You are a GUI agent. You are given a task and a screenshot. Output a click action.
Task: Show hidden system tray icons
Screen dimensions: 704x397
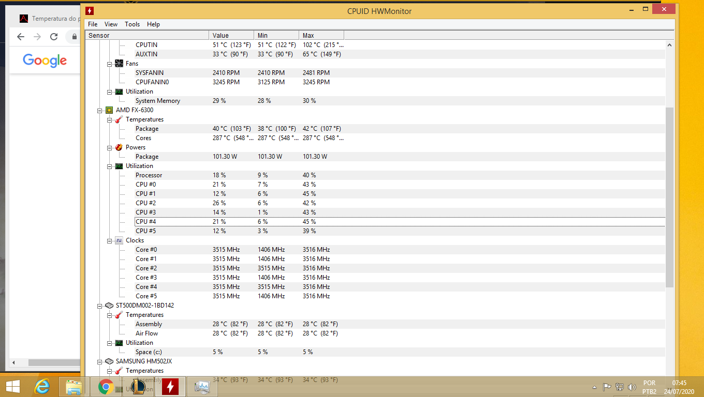pos(595,387)
